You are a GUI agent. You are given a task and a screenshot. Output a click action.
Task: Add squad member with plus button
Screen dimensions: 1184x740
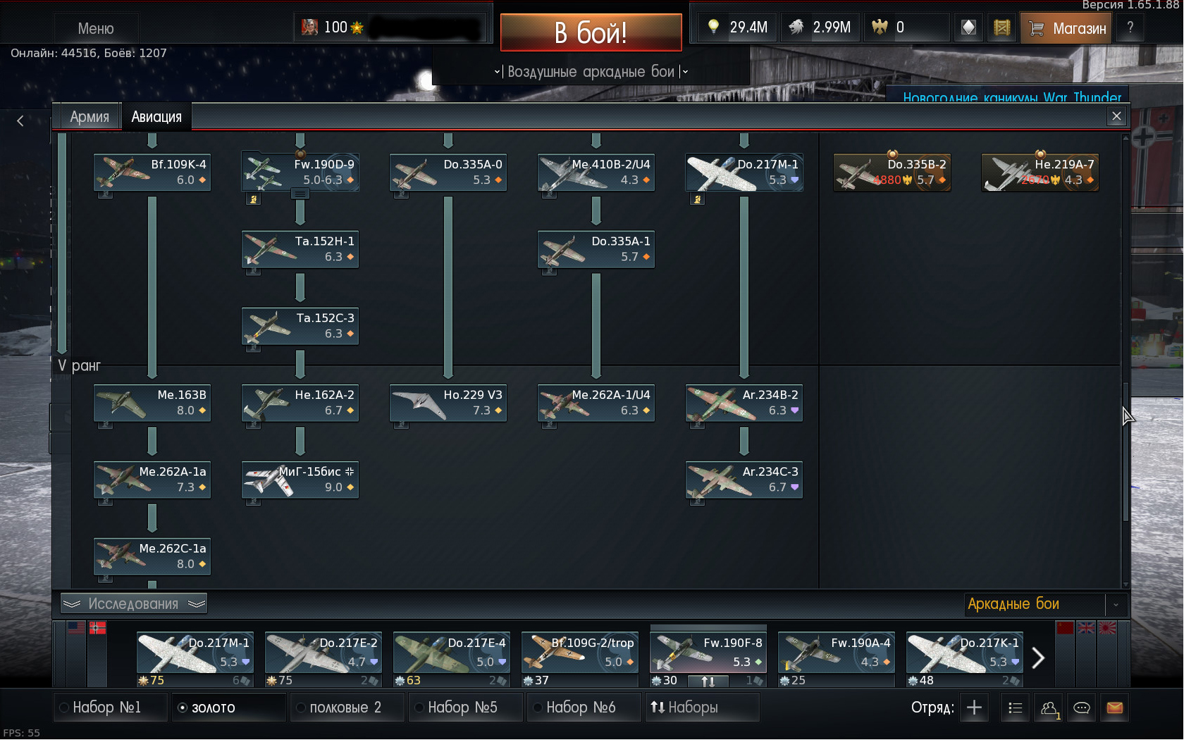pyautogui.click(x=974, y=708)
